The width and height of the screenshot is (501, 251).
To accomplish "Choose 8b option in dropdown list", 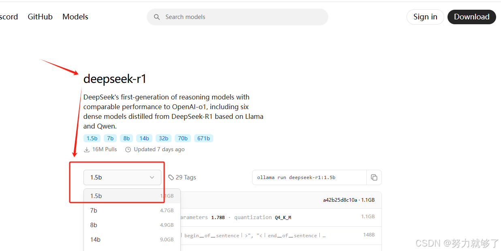I will [132, 225].
